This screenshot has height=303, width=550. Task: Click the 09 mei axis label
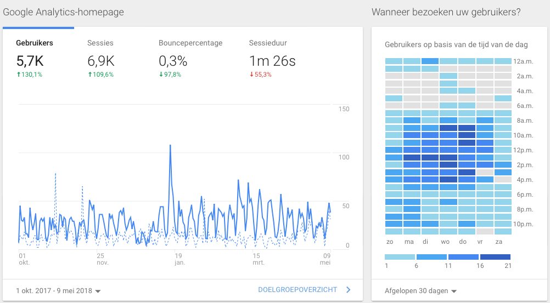point(325,259)
